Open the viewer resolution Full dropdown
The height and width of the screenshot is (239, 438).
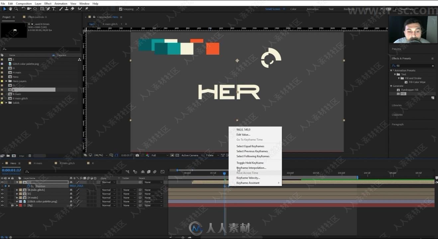[160, 155]
